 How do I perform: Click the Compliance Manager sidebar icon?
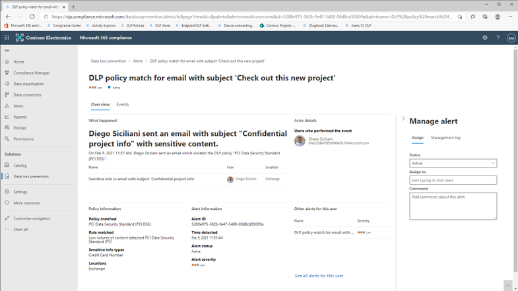tap(7, 73)
